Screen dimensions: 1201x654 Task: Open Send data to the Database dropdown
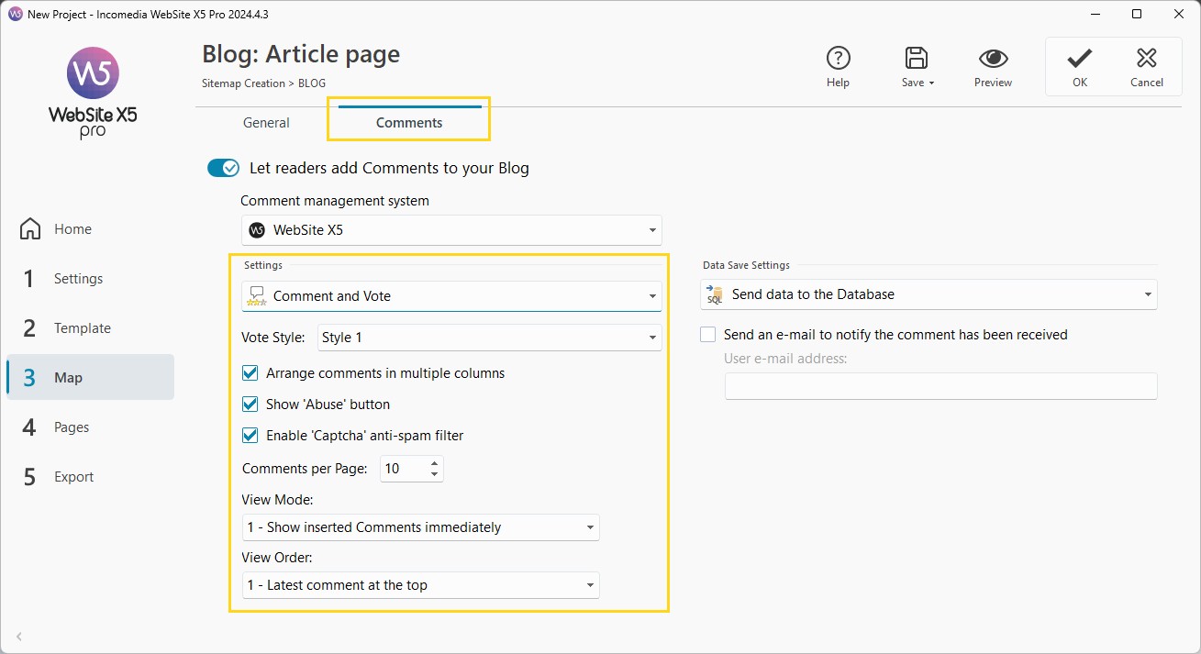click(929, 294)
